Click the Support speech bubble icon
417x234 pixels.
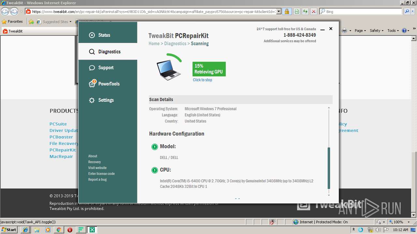point(92,68)
